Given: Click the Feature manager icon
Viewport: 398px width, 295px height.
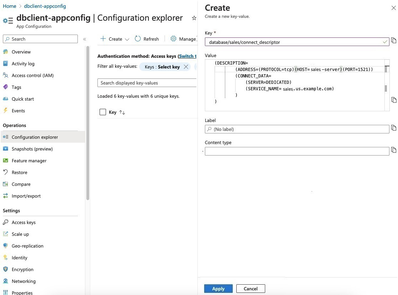Looking at the screenshot, I should 6,160.
